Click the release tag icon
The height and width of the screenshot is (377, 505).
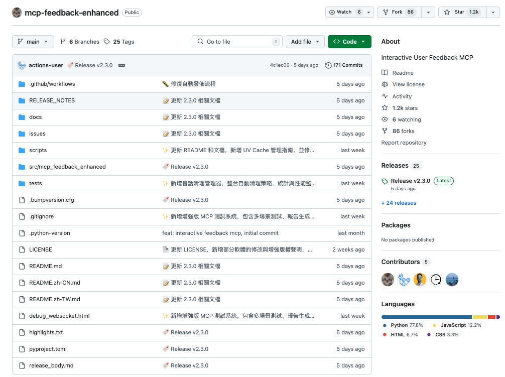tap(385, 181)
